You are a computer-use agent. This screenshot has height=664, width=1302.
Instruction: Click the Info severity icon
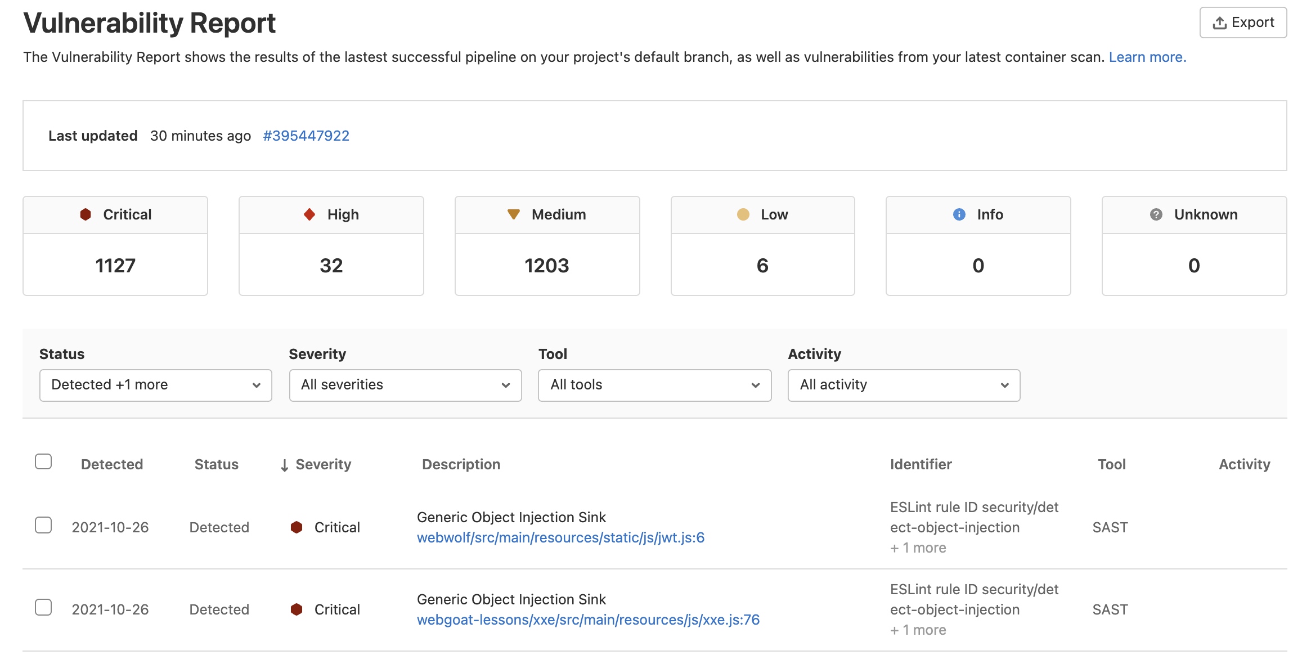(x=959, y=214)
